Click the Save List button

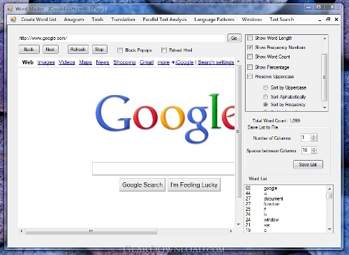pos(308,164)
